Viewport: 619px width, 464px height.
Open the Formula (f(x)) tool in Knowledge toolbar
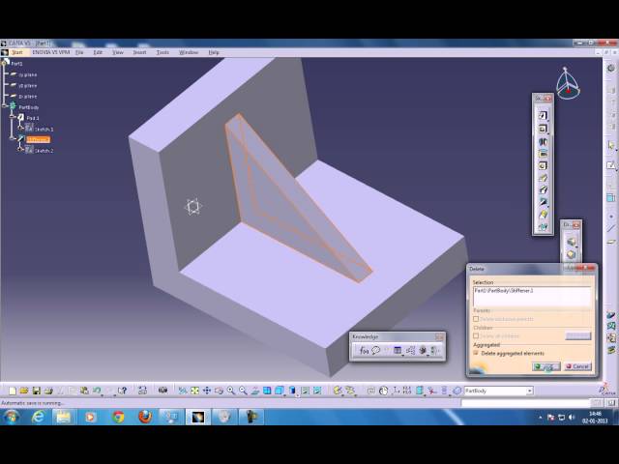(364, 350)
